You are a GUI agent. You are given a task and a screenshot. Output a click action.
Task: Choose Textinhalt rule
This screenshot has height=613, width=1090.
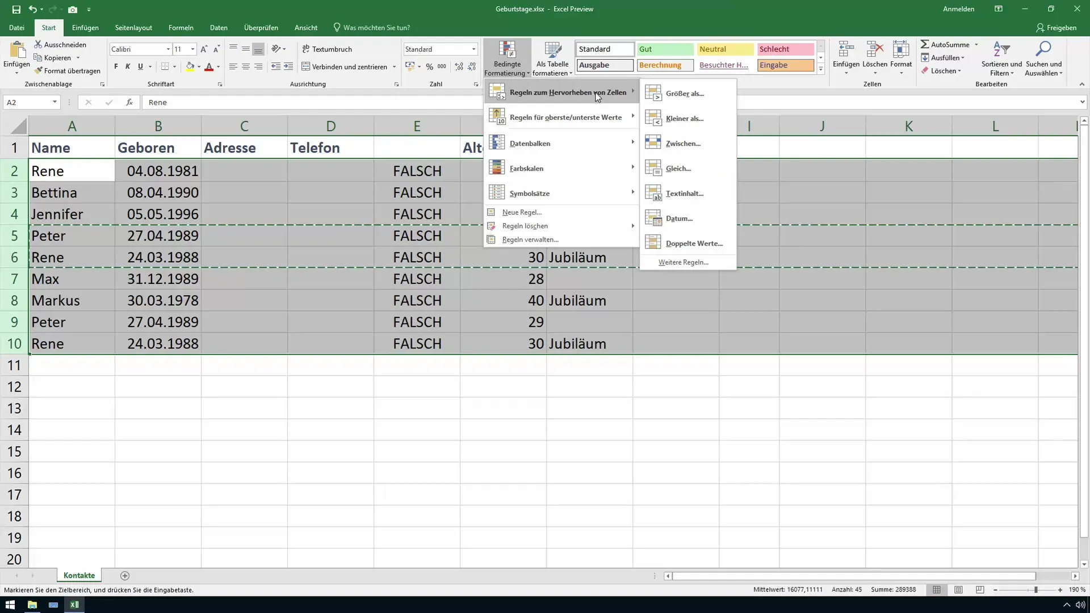687,193
